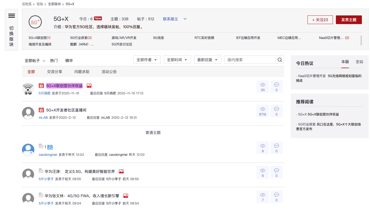
Task: Click the folder icon before post titled 1
Action: coord(41,146)
